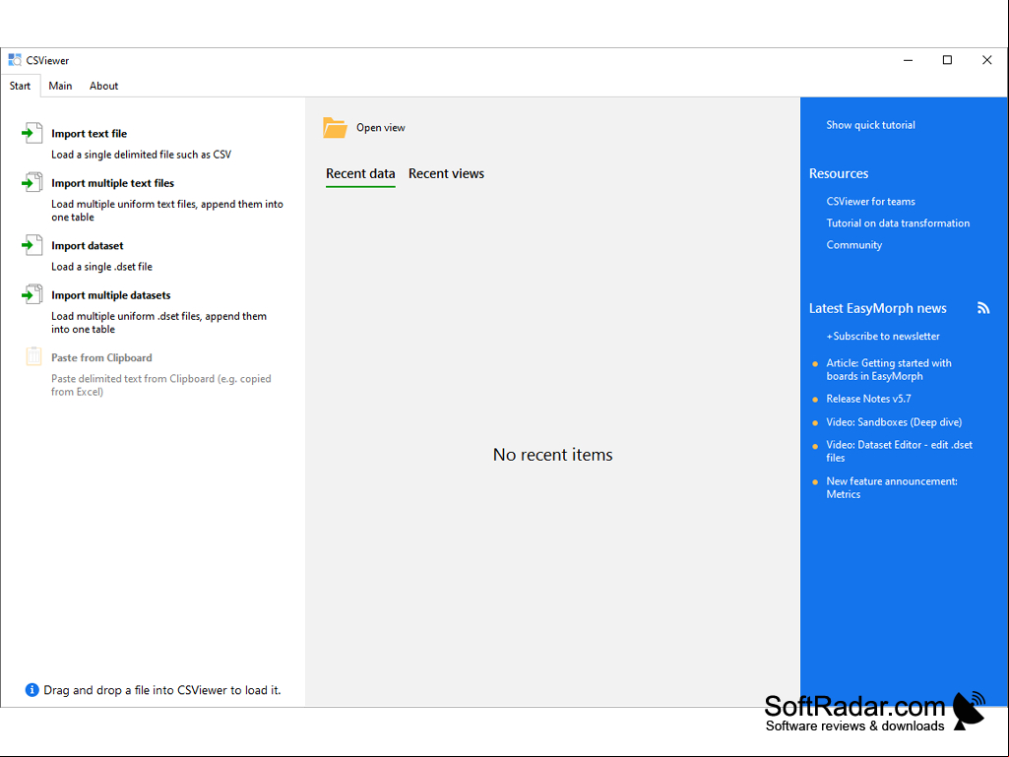Viewport: 1009px width, 757px height.
Task: Open the Tutorial on data transformation link
Action: pyautogui.click(x=898, y=223)
